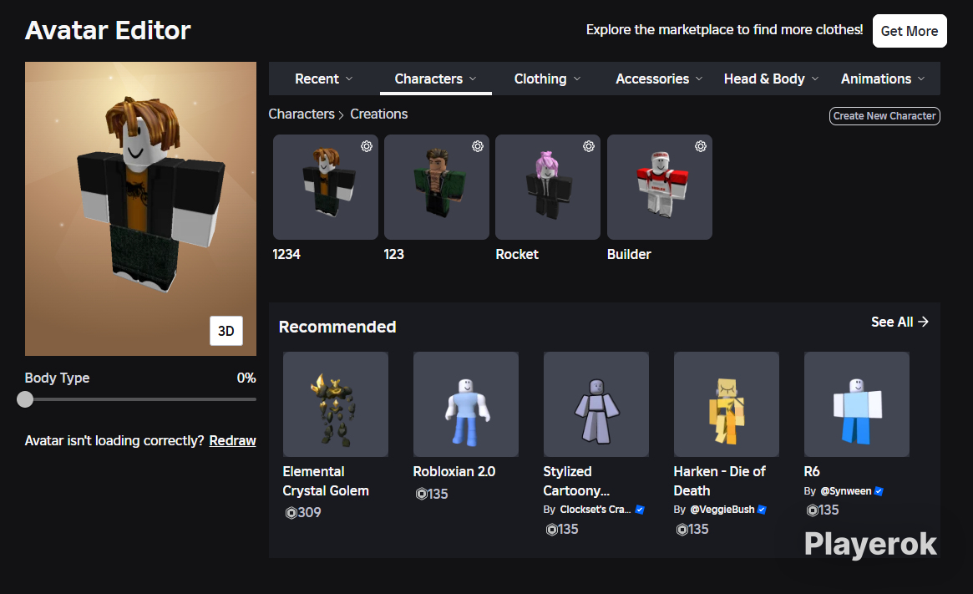Viewport: 973px width, 594px height.
Task: Click Robux icon under Stylized Cartoony
Action: pyautogui.click(x=551, y=530)
